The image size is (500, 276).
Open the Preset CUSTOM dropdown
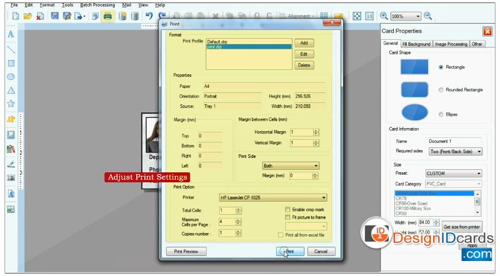coord(454,174)
